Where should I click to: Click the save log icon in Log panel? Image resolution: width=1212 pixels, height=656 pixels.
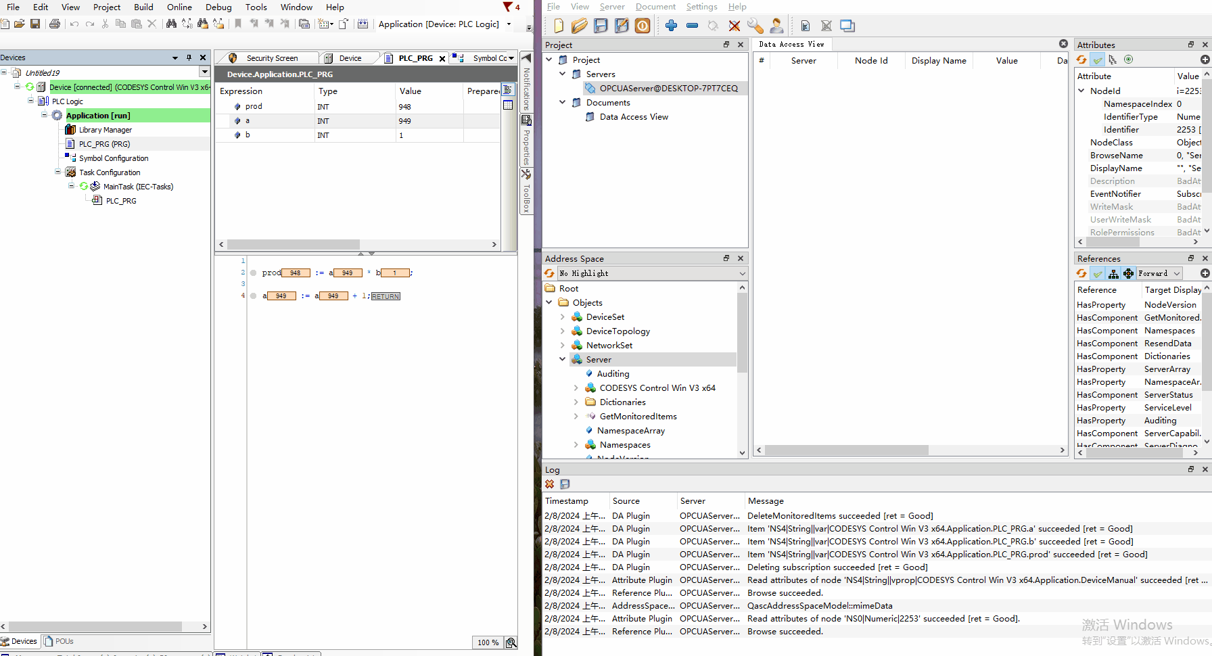click(565, 484)
